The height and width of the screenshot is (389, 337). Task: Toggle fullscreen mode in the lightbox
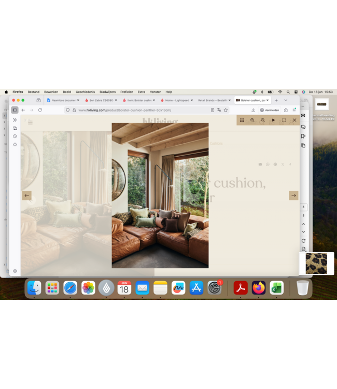284,120
